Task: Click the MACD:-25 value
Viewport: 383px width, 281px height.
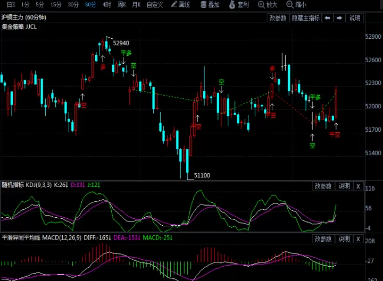Action: tap(157, 237)
